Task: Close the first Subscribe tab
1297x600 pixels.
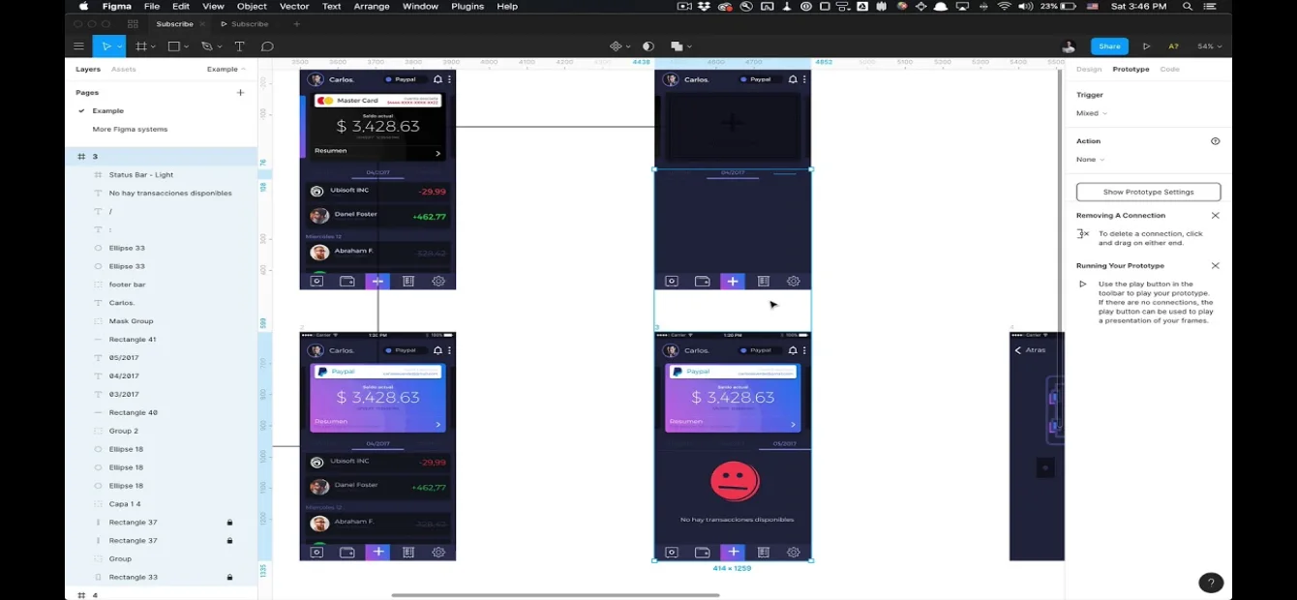Action: tap(202, 23)
